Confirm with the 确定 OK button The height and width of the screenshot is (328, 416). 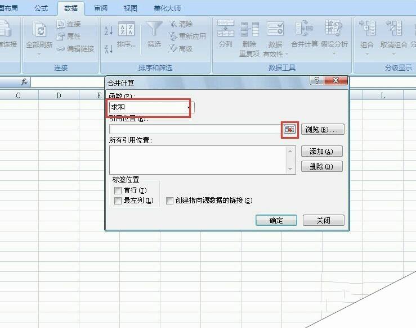276,220
